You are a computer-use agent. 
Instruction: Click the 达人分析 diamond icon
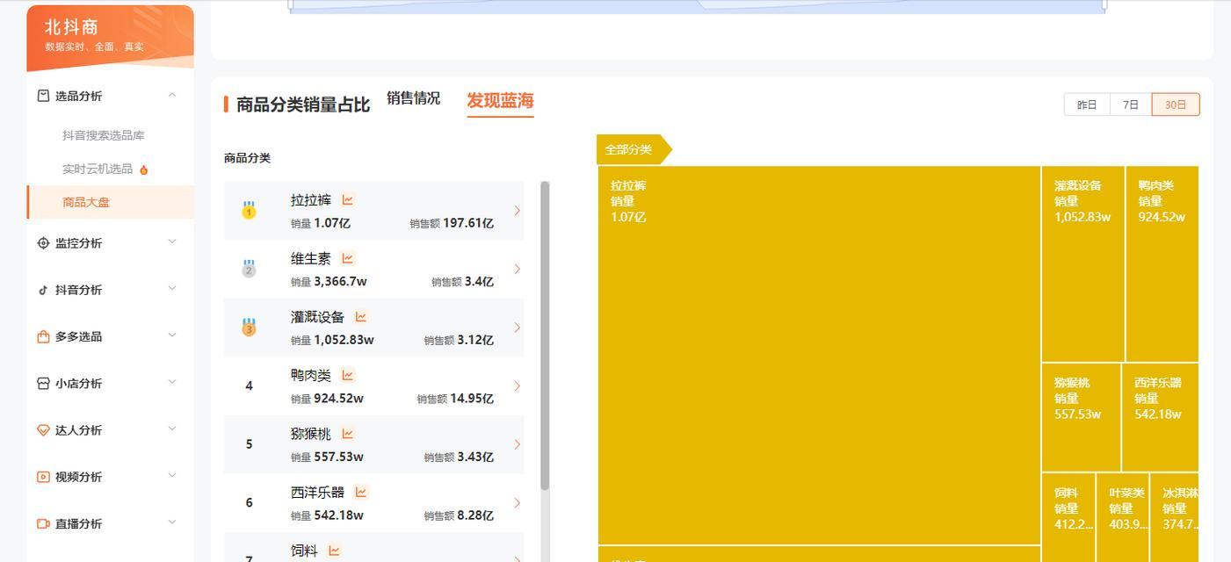tap(43, 430)
